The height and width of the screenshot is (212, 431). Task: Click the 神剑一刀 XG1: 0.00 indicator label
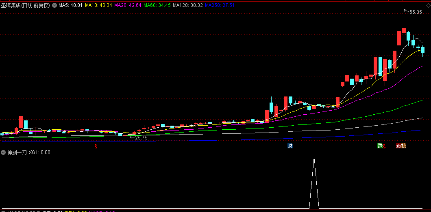click(28, 152)
